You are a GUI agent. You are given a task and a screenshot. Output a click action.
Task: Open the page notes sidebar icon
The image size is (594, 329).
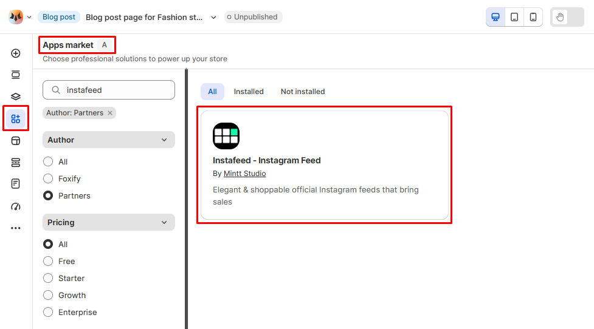16,184
